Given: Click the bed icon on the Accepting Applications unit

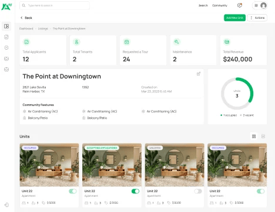Looking at the screenshot, I should pyautogui.click(x=86, y=203).
